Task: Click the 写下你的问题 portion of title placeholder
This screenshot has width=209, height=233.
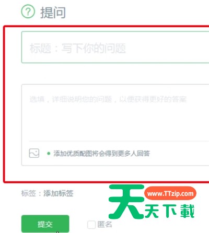Action: 94,48
